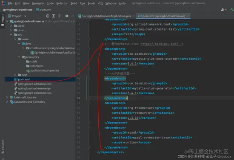Expand the test folder in the tree
Screen dimensions: 234x160
click(x=15, y=75)
